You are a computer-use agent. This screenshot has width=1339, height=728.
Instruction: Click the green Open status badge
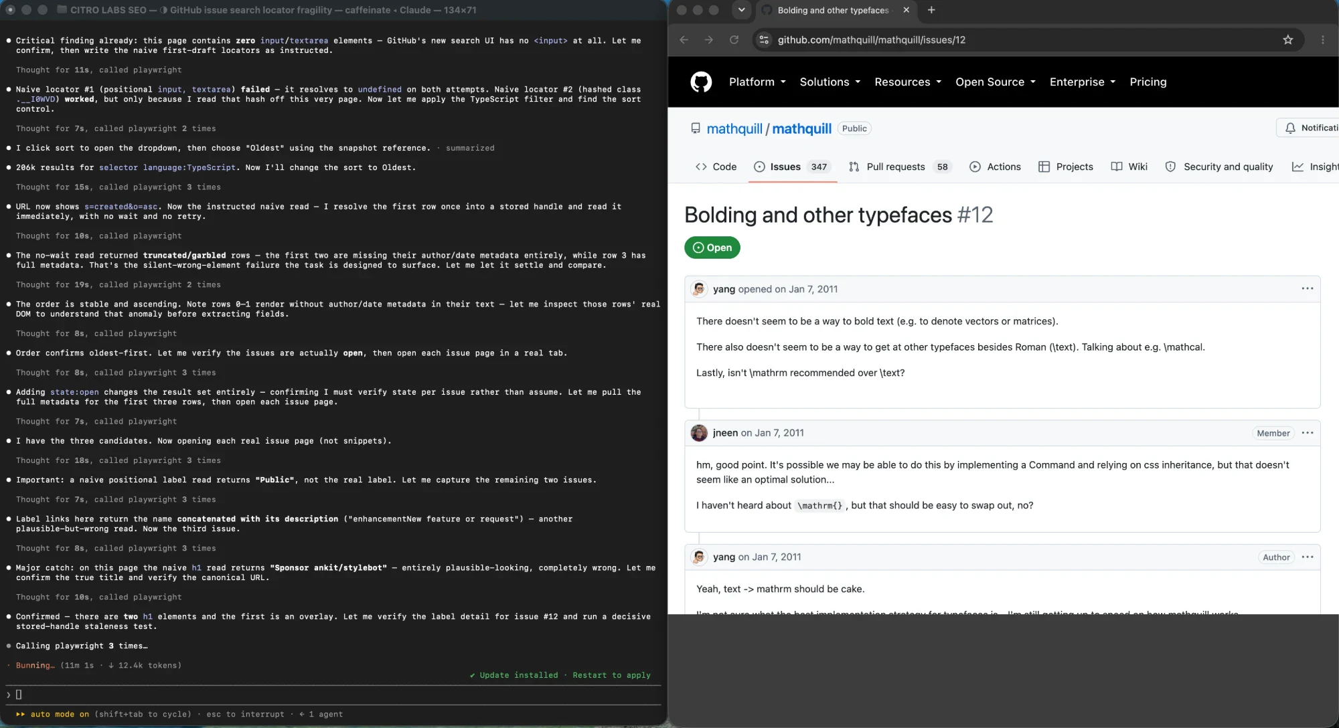click(712, 248)
